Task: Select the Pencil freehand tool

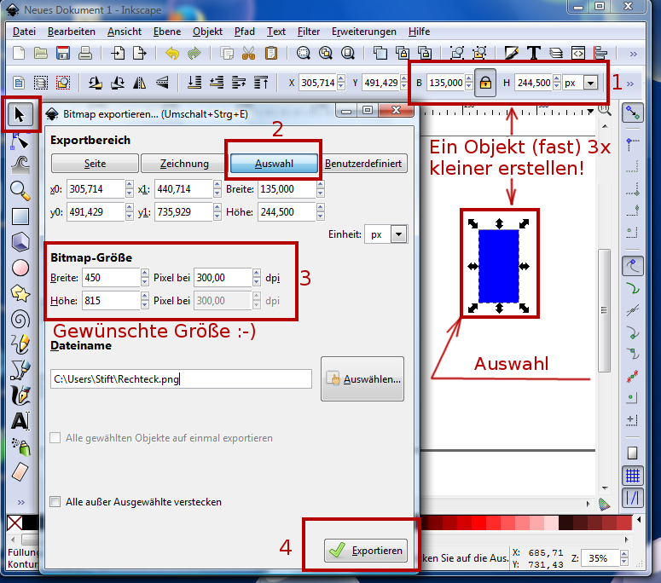Action: 20,344
